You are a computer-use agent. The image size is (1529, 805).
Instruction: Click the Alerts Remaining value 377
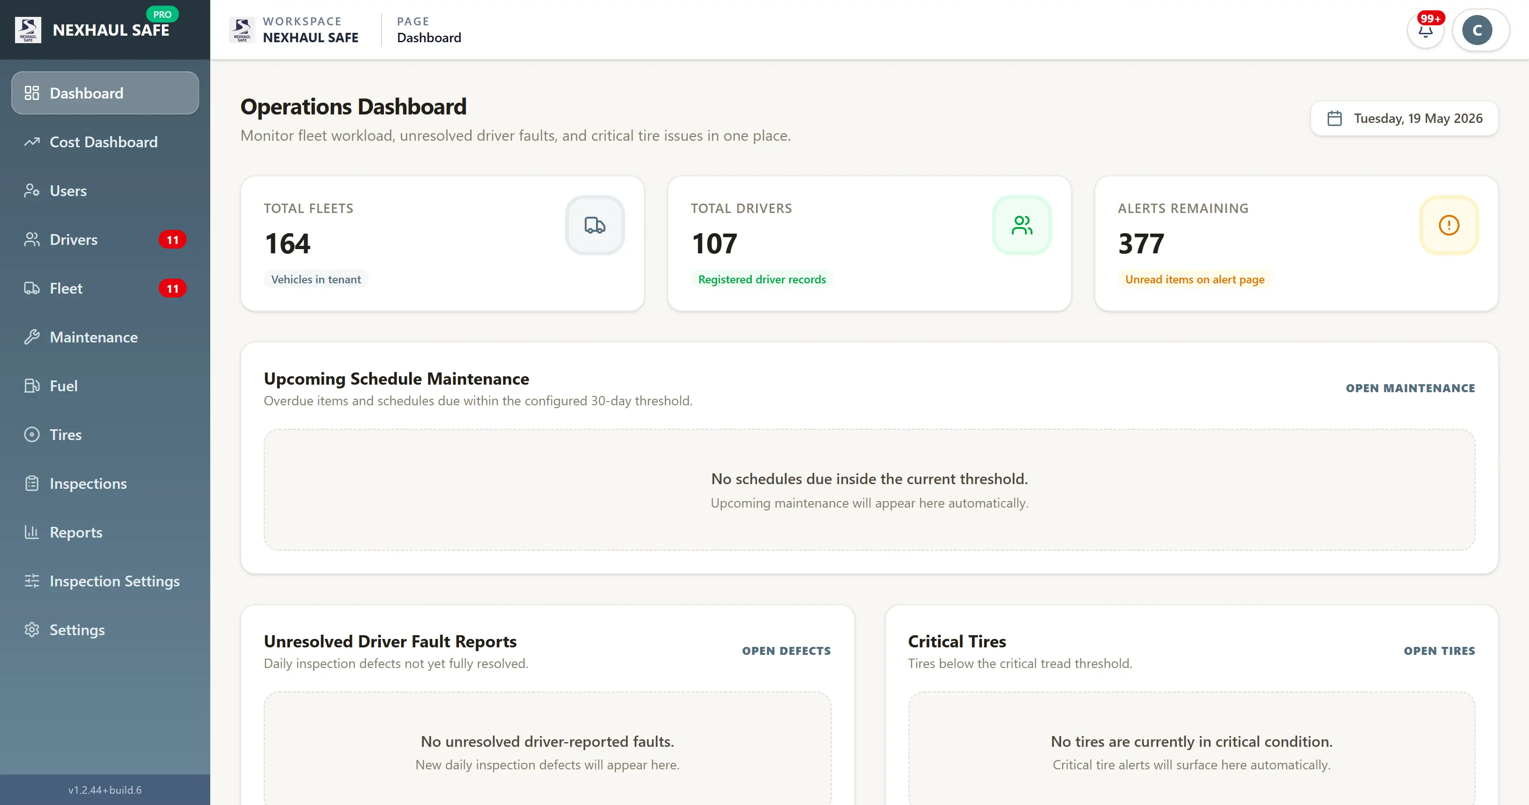coord(1141,244)
